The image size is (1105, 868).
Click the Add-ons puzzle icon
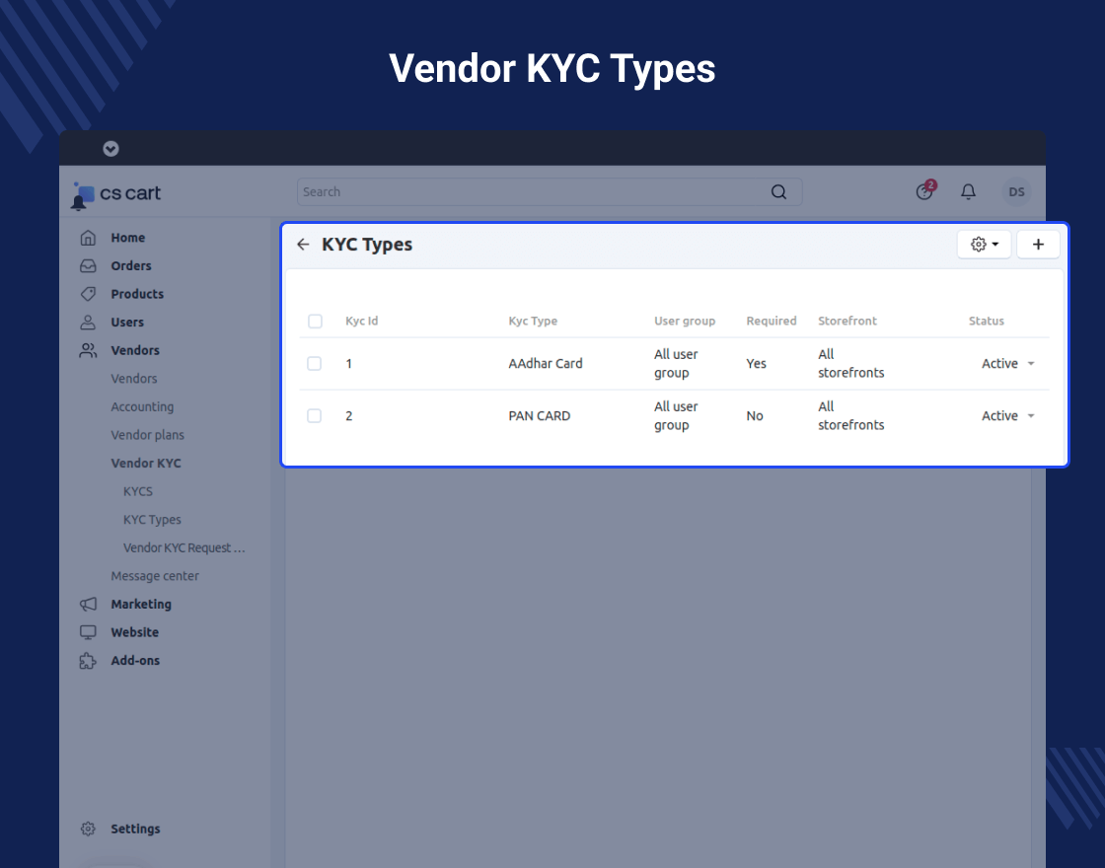(x=88, y=660)
